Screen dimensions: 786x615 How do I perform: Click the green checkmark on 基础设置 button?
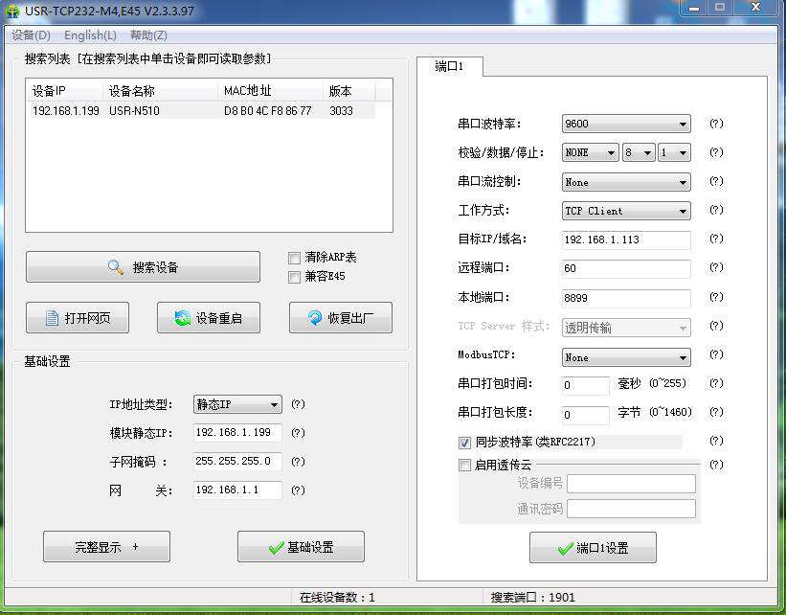276,548
